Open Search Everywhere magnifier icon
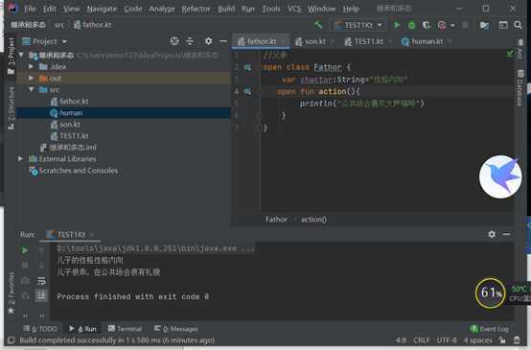531x350 pixels. (x=518, y=25)
